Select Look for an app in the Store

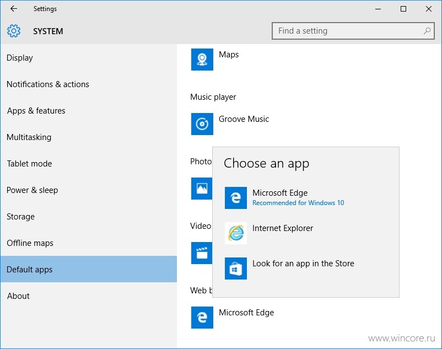303,264
